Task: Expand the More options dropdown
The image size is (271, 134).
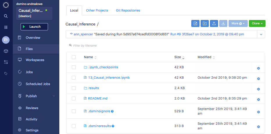Action: pyautogui.click(x=238, y=23)
